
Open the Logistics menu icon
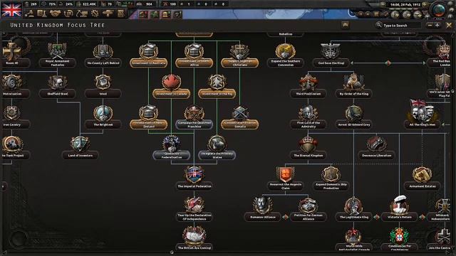pyautogui.click(x=121, y=14)
